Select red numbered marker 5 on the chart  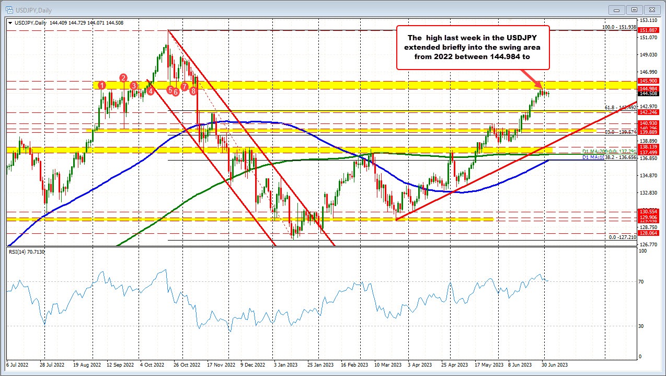pos(169,90)
